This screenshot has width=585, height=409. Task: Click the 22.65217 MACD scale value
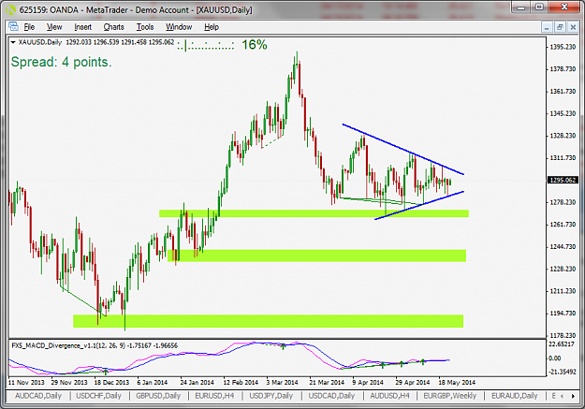coord(563,344)
